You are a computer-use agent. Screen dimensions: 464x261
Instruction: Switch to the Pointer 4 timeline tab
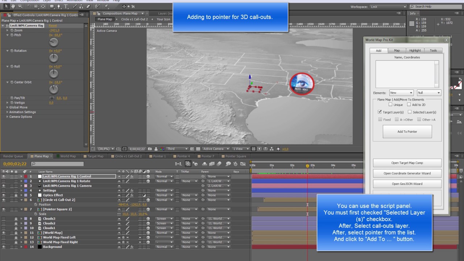tap(182, 156)
